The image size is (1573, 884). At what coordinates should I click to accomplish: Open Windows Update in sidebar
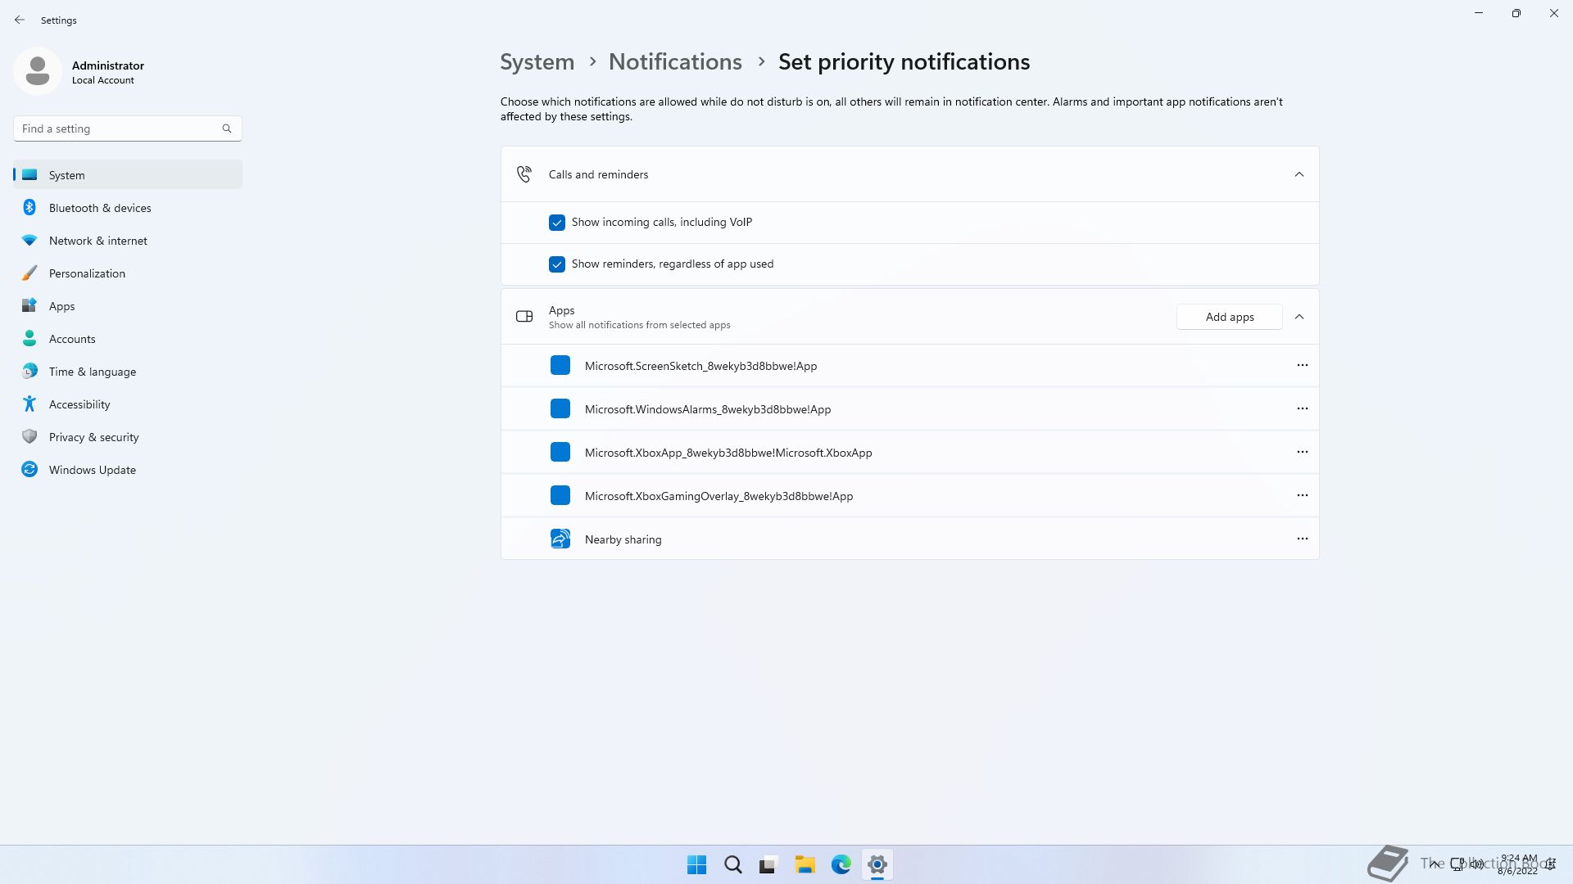click(x=92, y=470)
